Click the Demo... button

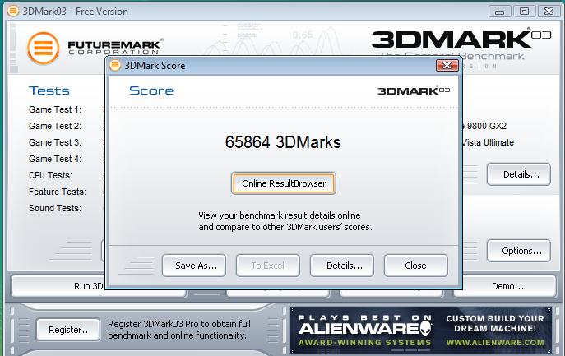coord(506,286)
